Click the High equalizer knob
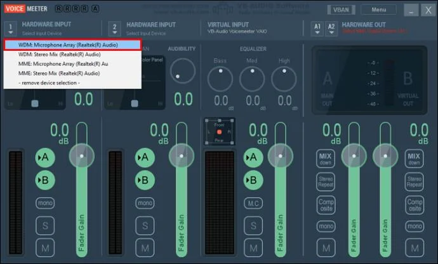Image resolution: width=438 pixels, height=264 pixels. tap(284, 79)
